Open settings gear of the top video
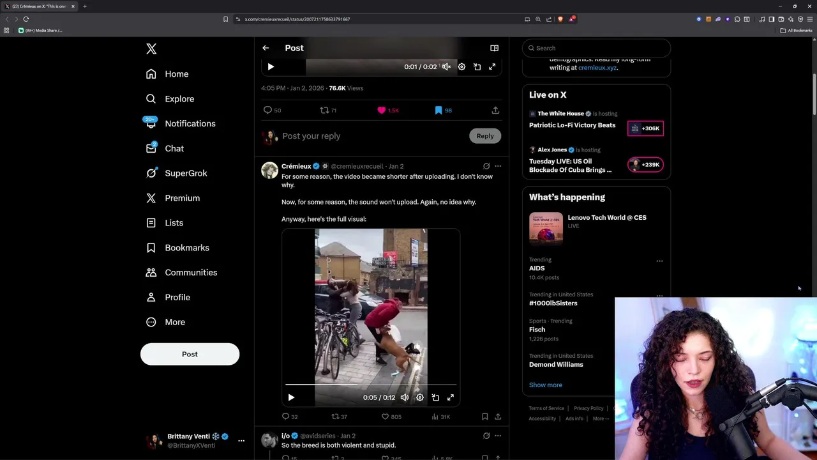This screenshot has width=817, height=460. point(461,66)
